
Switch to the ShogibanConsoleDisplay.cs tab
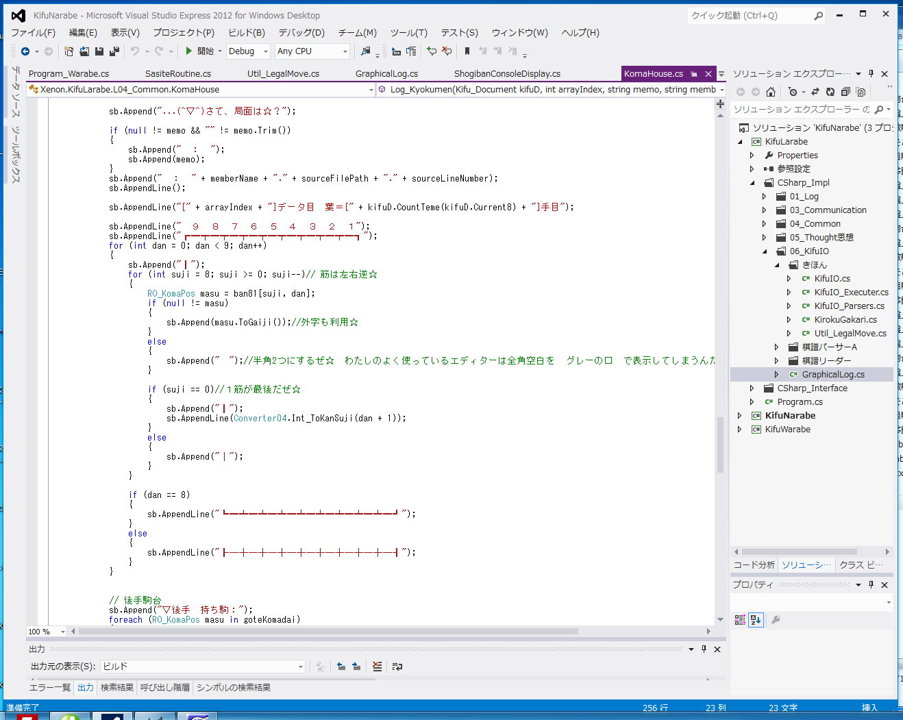(507, 73)
